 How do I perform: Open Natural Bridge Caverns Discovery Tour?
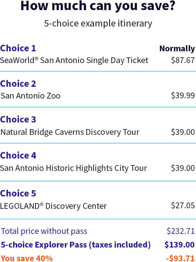click(x=70, y=132)
